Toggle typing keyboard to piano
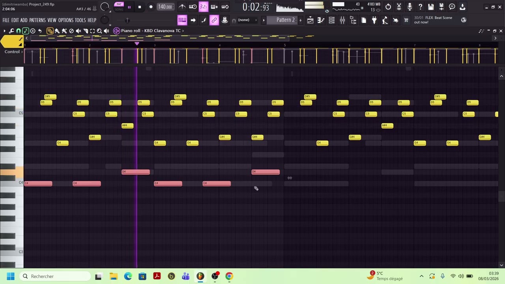The height and width of the screenshot is (284, 505). (182, 20)
